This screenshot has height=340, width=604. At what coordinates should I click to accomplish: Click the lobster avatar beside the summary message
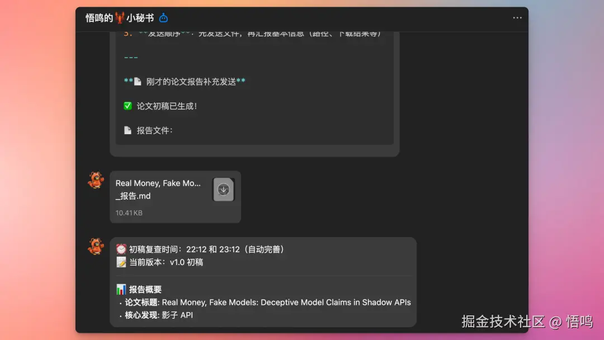(x=95, y=245)
